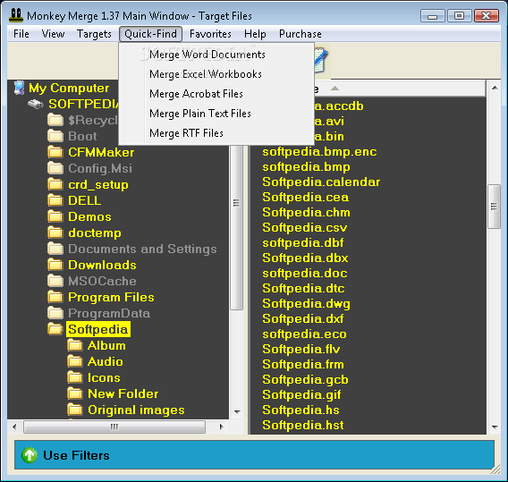Select the file Softpedia.gif
The width and height of the screenshot is (508, 482).
click(301, 395)
